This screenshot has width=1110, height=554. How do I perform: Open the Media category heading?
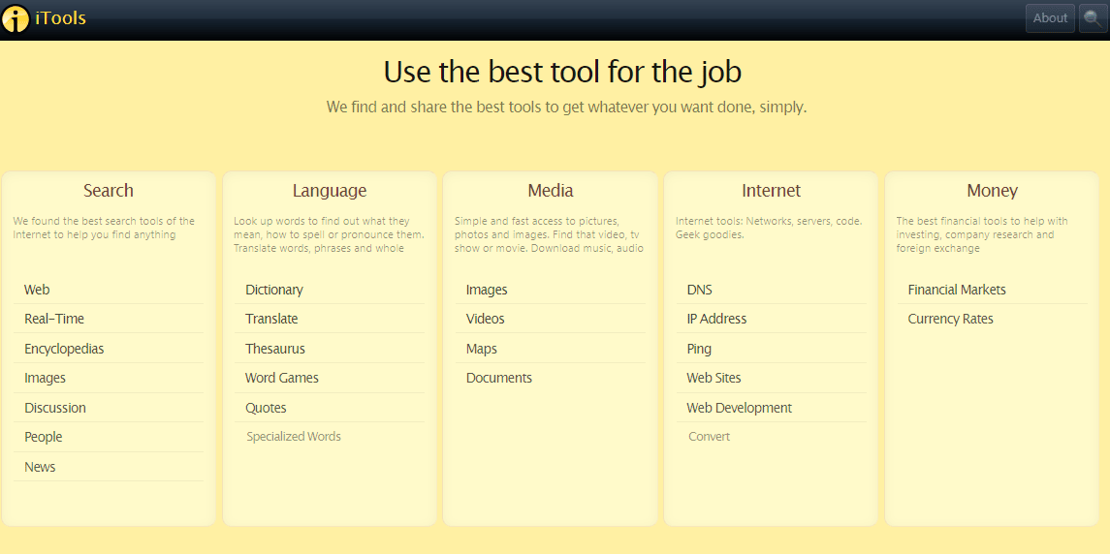[x=550, y=191]
